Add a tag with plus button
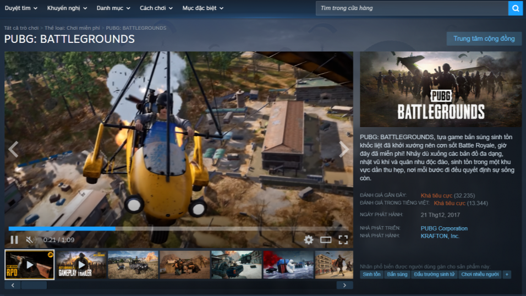 pos(507,275)
